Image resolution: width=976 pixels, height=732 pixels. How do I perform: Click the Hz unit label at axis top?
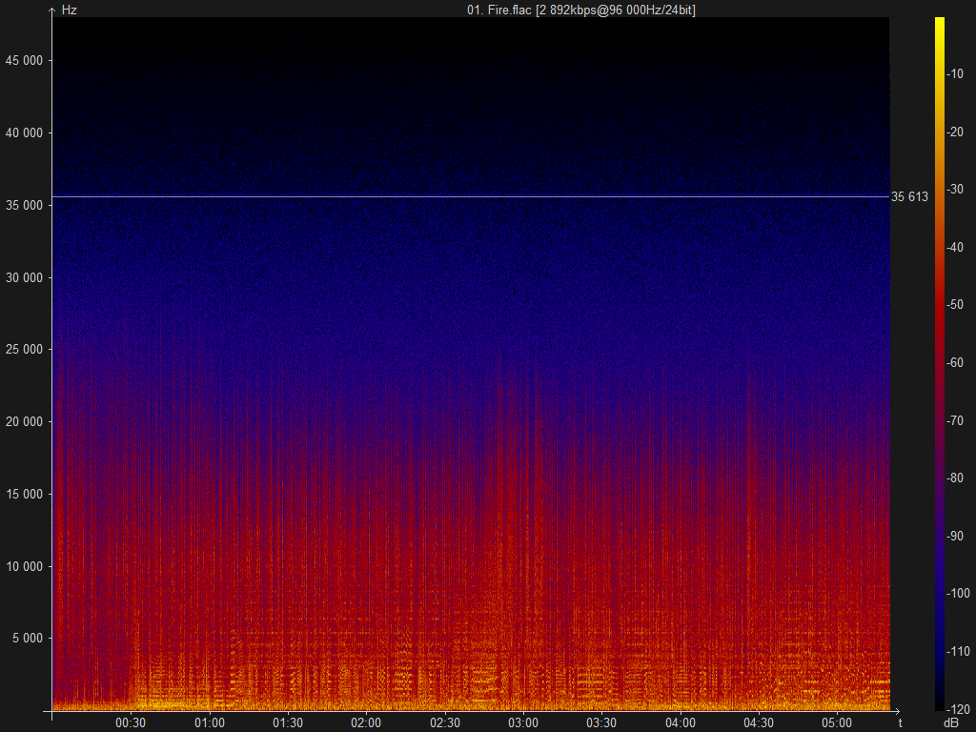[69, 10]
